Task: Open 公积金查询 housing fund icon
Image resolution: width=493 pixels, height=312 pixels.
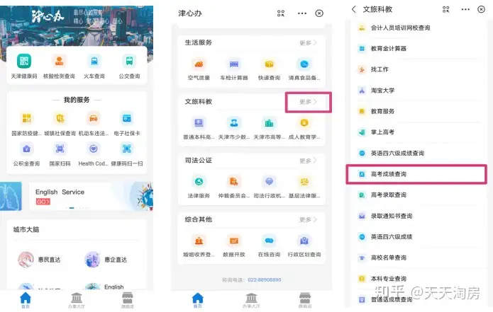Action: 27,149
